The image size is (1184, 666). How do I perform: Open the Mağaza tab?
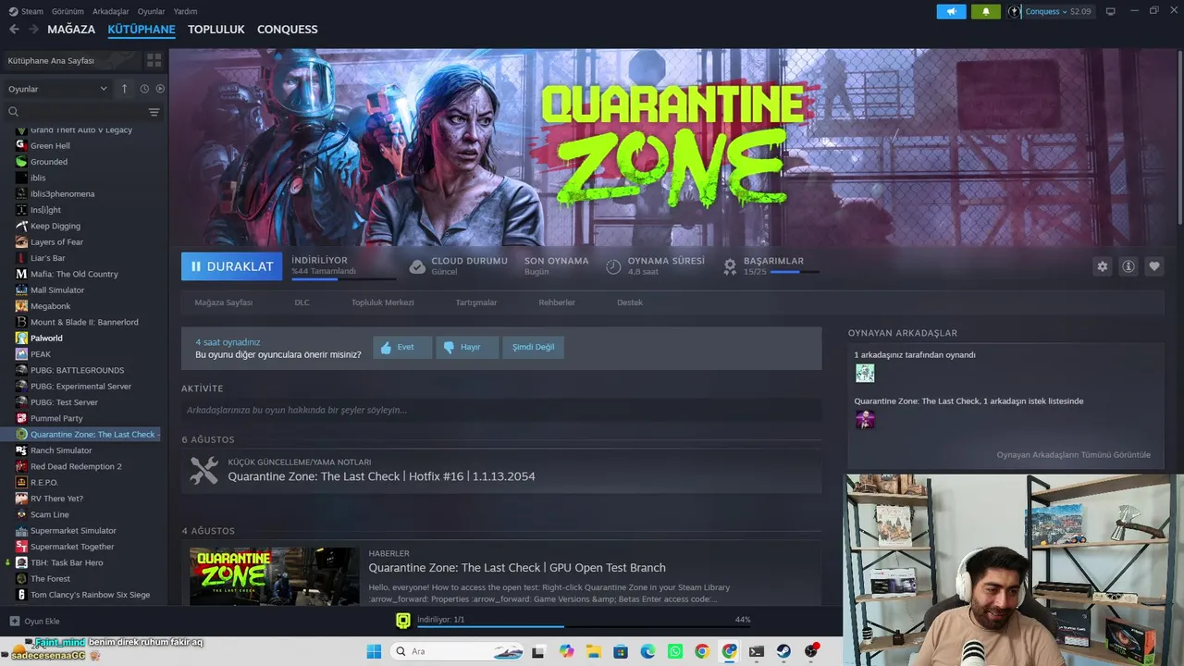(x=71, y=30)
